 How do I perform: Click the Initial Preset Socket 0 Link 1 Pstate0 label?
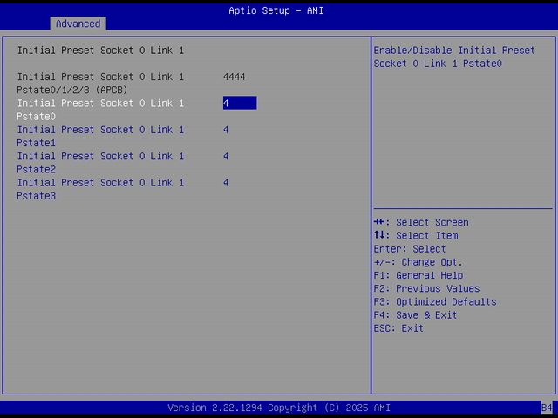[x=100, y=110]
